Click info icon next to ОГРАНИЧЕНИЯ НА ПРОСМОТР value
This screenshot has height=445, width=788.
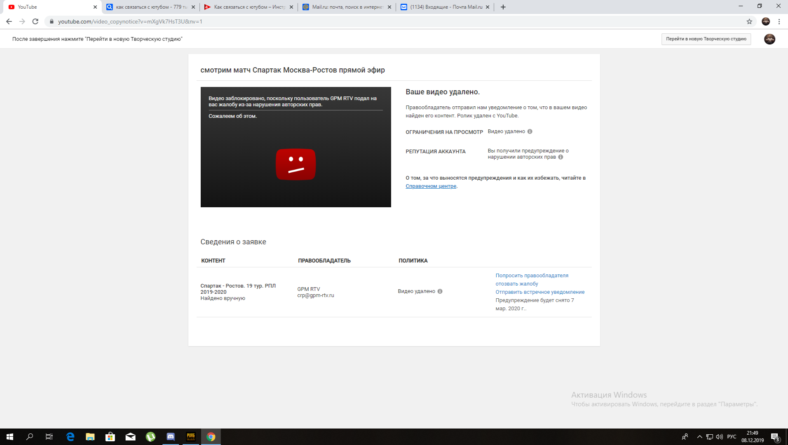coord(530,131)
